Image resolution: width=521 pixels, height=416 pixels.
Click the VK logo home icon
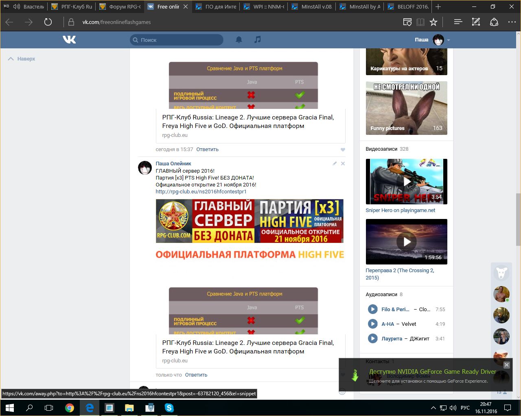click(69, 39)
